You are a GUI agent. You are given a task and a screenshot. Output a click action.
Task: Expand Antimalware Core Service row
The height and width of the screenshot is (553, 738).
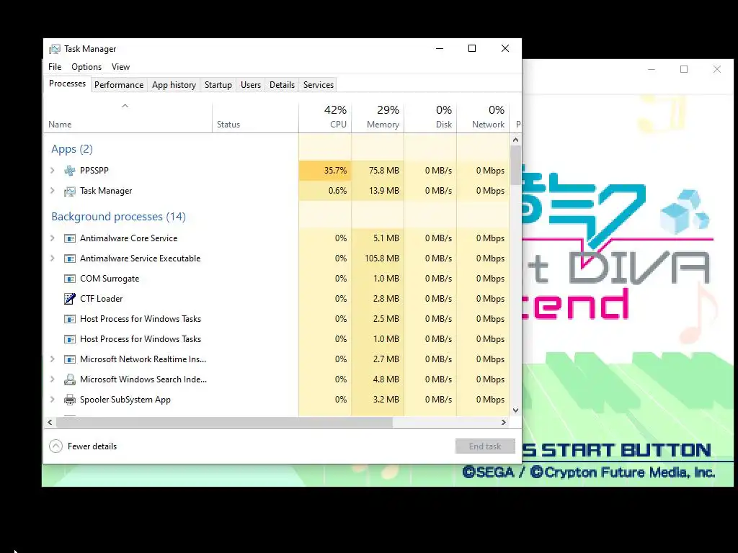coord(52,238)
